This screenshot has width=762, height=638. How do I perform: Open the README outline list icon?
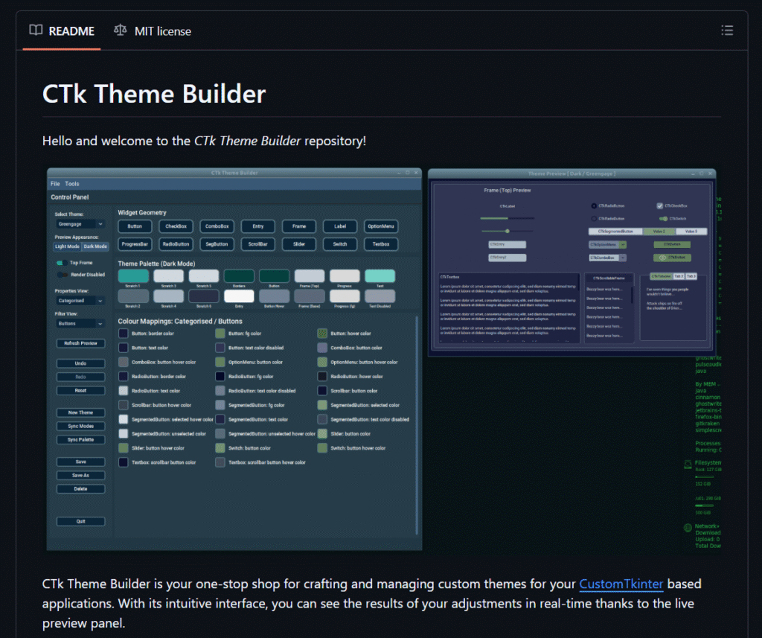(x=727, y=31)
